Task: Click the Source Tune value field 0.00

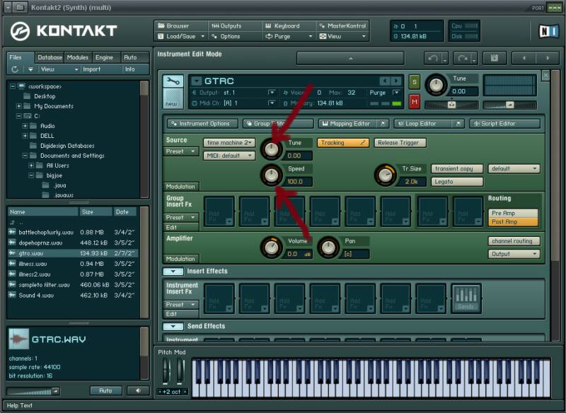Action: coord(298,156)
